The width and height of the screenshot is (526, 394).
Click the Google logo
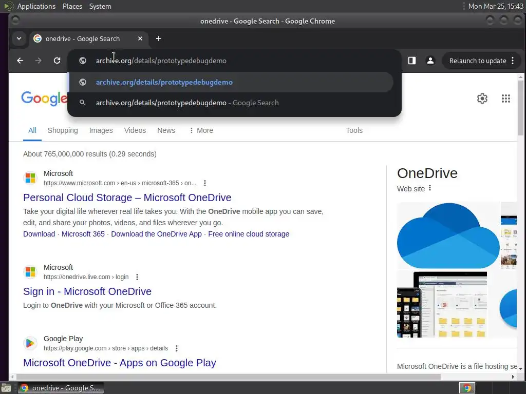(44, 98)
